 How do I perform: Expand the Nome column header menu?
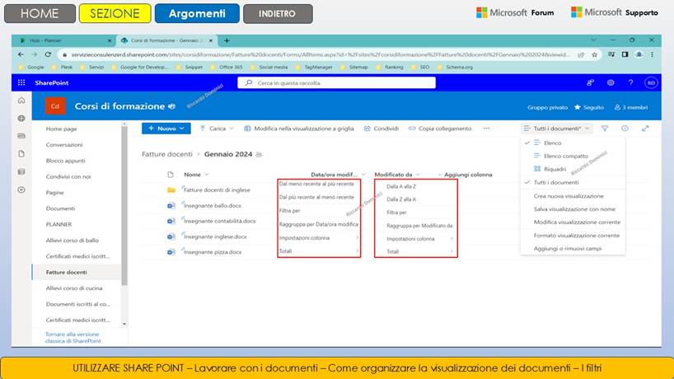[207, 175]
